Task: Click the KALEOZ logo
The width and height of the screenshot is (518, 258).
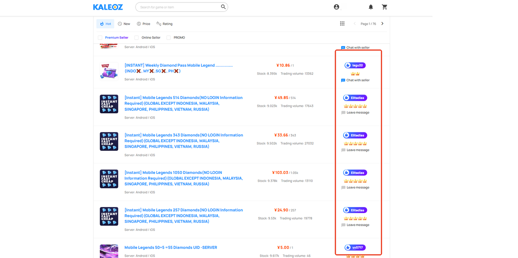Action: point(108,7)
